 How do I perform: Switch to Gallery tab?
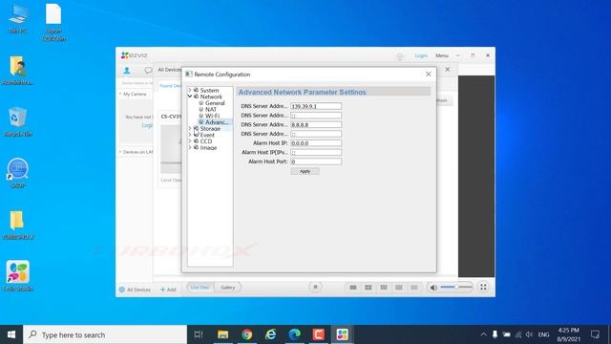[x=228, y=288]
